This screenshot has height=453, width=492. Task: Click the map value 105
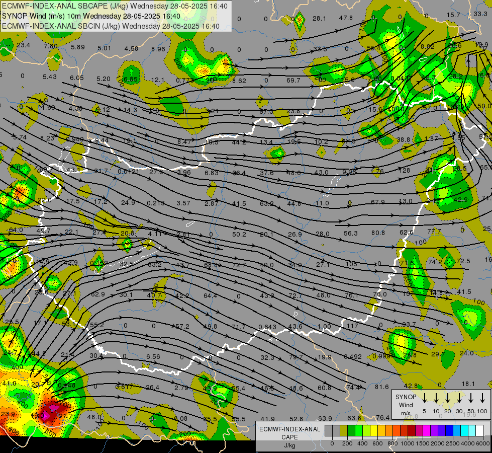point(351,264)
